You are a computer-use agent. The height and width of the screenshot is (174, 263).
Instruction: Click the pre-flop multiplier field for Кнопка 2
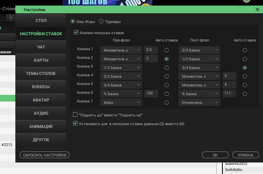pyautogui.click(x=151, y=58)
